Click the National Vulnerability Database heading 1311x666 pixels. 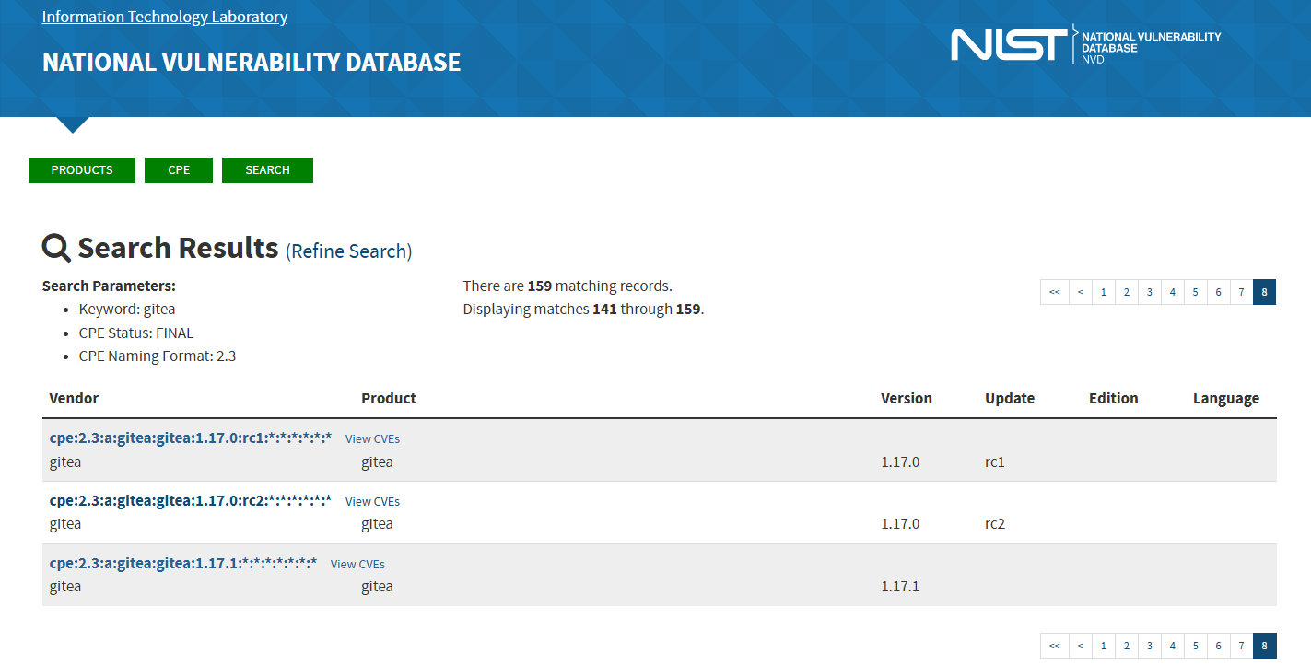click(252, 63)
